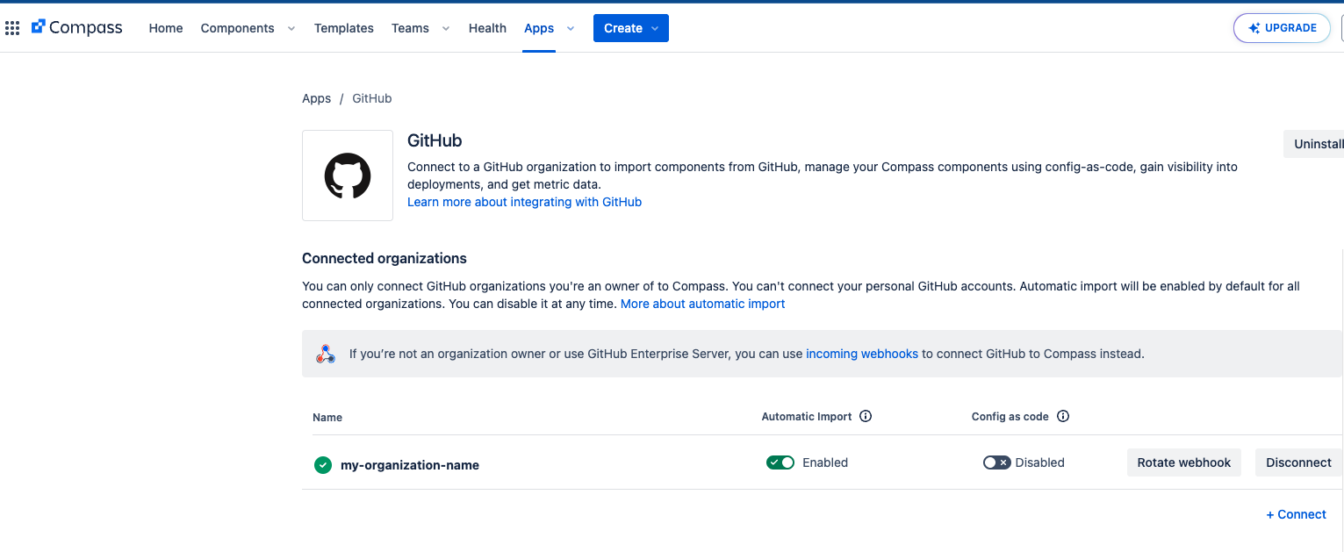The image size is (1344, 552).
Task: Open the Automatic Import info tooltip icon
Action: [866, 416]
